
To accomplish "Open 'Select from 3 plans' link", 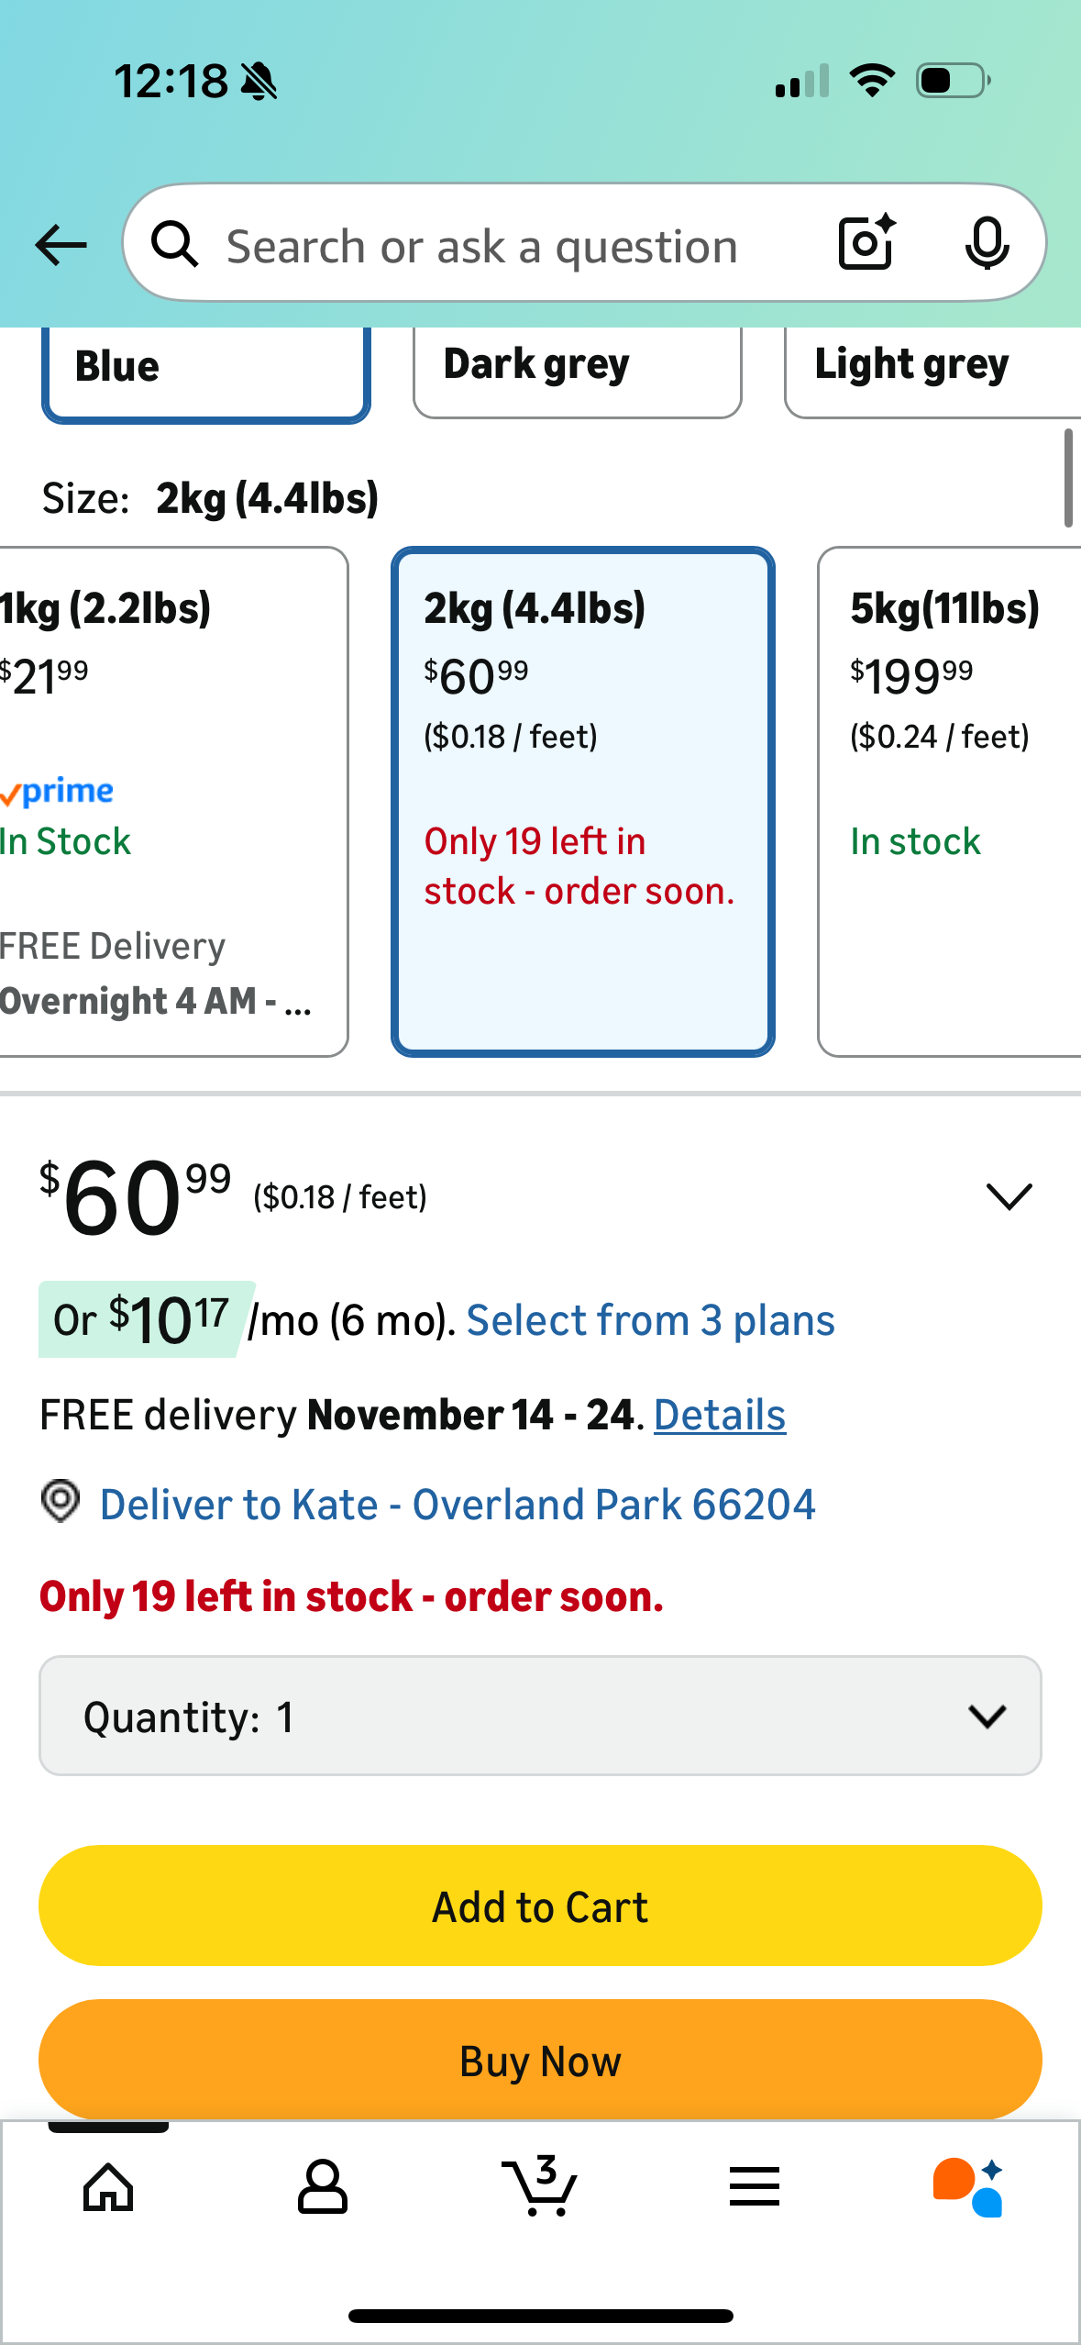I will click(x=650, y=1321).
